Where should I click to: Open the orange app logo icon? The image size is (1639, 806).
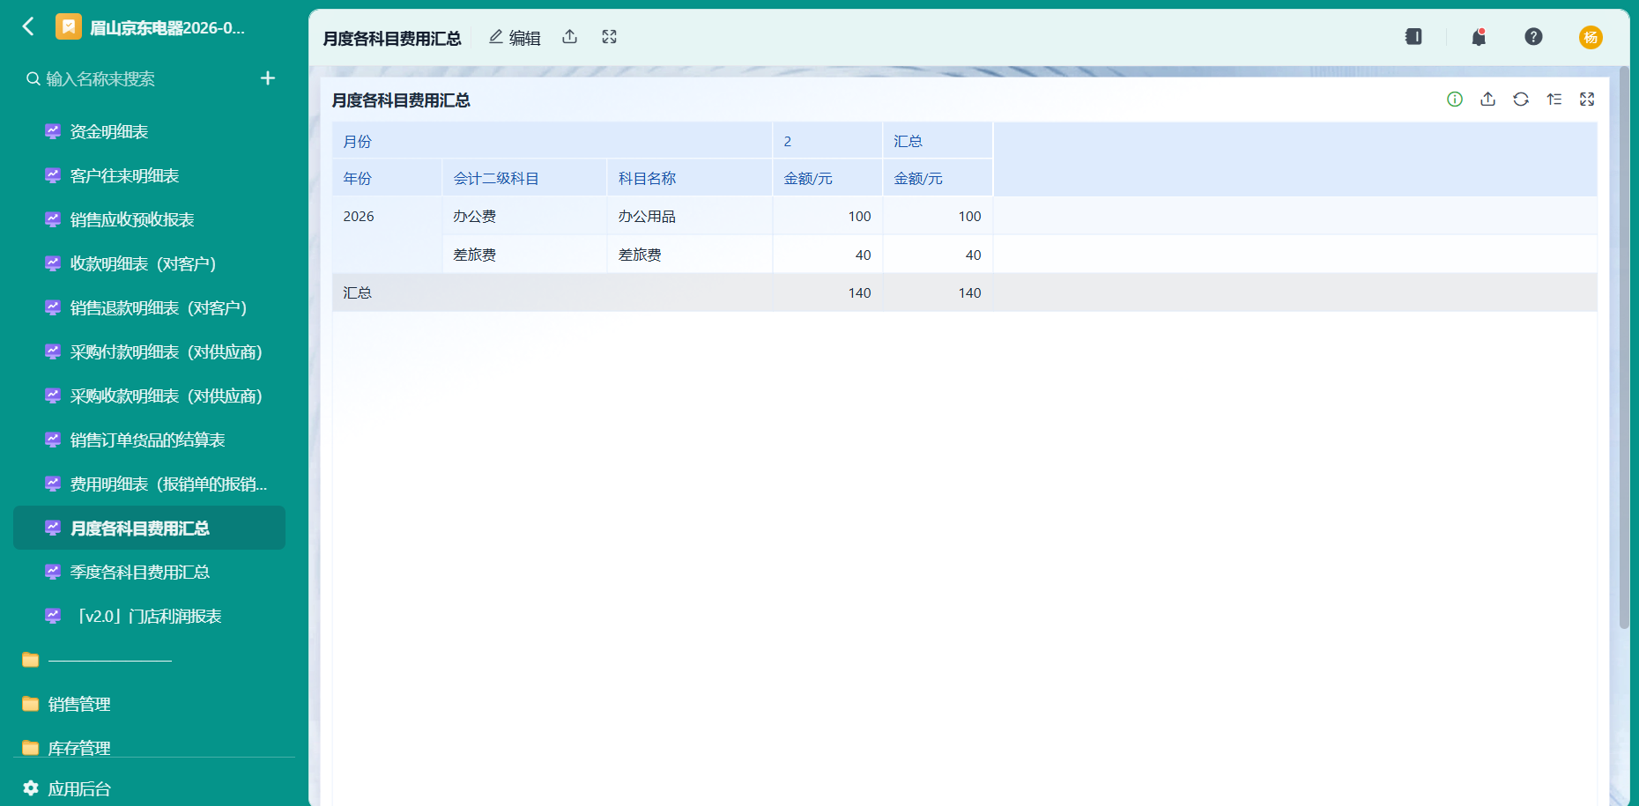[x=69, y=26]
